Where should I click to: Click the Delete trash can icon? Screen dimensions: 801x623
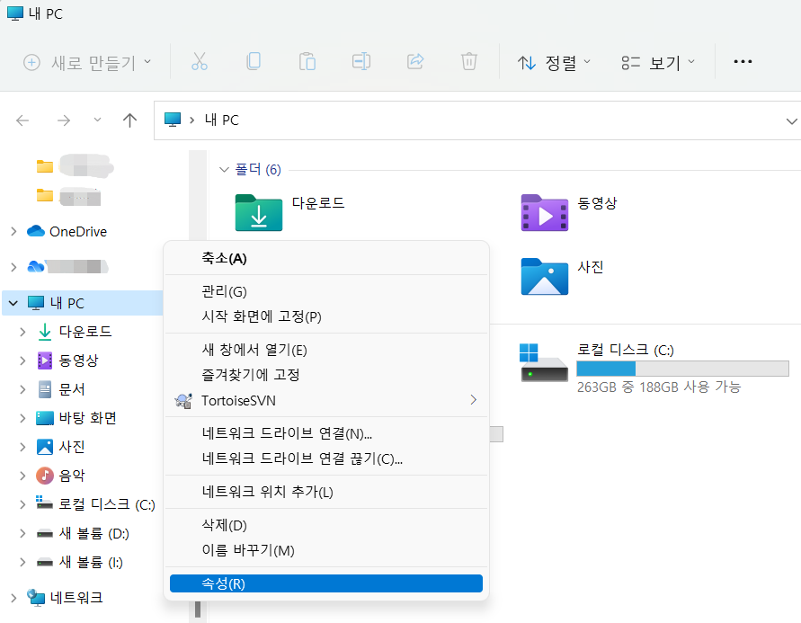[469, 62]
